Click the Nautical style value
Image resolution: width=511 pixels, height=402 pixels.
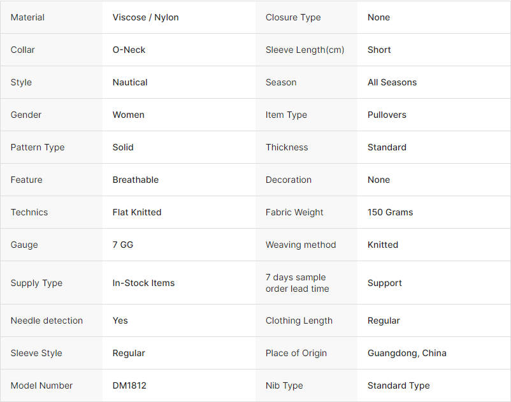point(130,82)
